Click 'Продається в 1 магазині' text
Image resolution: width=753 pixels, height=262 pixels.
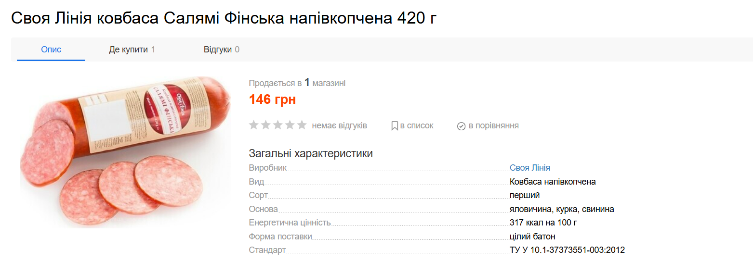coord(297,83)
